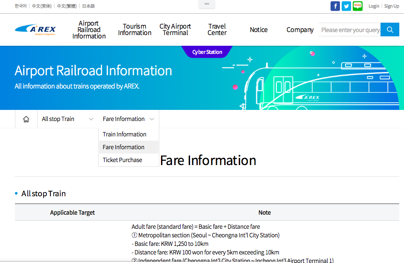Screen dimensions: 404x263
Task: Choose Ticket Purchase from the submenu
Action: pyautogui.click(x=122, y=160)
